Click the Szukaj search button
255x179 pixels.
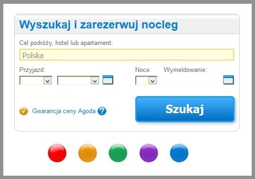pos(185,109)
